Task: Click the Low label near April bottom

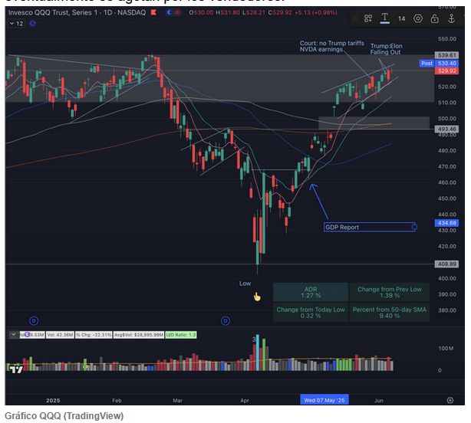Action: (x=245, y=284)
